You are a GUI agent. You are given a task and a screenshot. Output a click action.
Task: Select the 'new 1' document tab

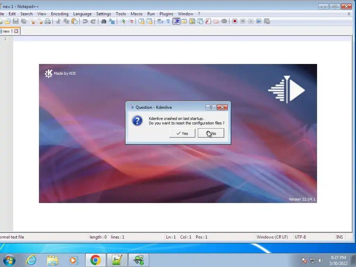click(7, 31)
